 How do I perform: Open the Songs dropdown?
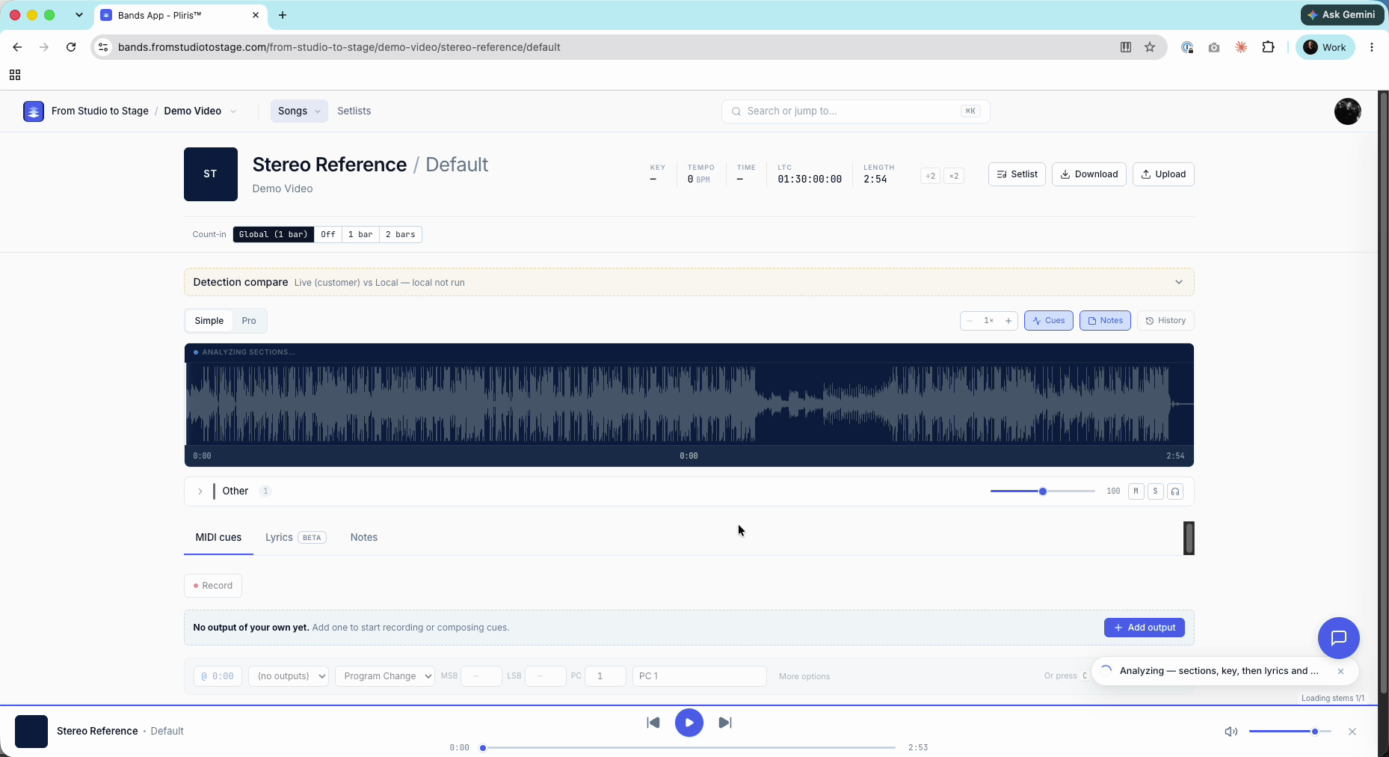[299, 111]
